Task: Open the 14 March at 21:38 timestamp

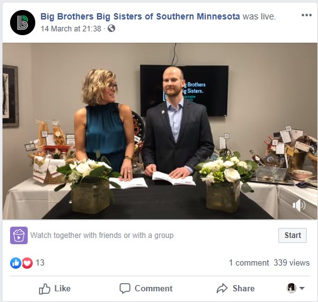Action: [x=71, y=29]
